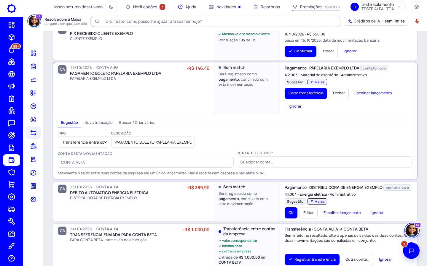Expand the TESTE ALFA LTDA account dropdown
Viewport: 427px width, 266px height.
pos(377,7)
